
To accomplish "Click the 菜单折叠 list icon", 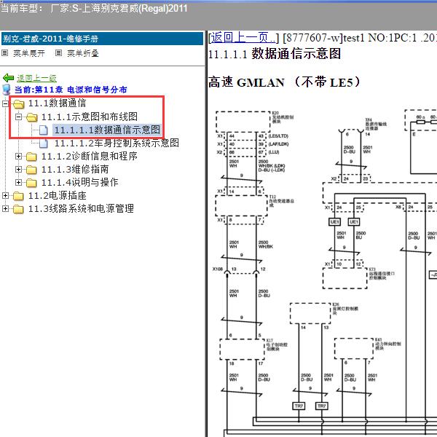I will click(58, 52).
